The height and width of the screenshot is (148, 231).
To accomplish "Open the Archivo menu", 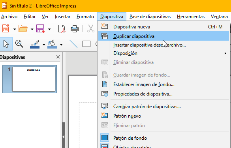I will [9, 17].
